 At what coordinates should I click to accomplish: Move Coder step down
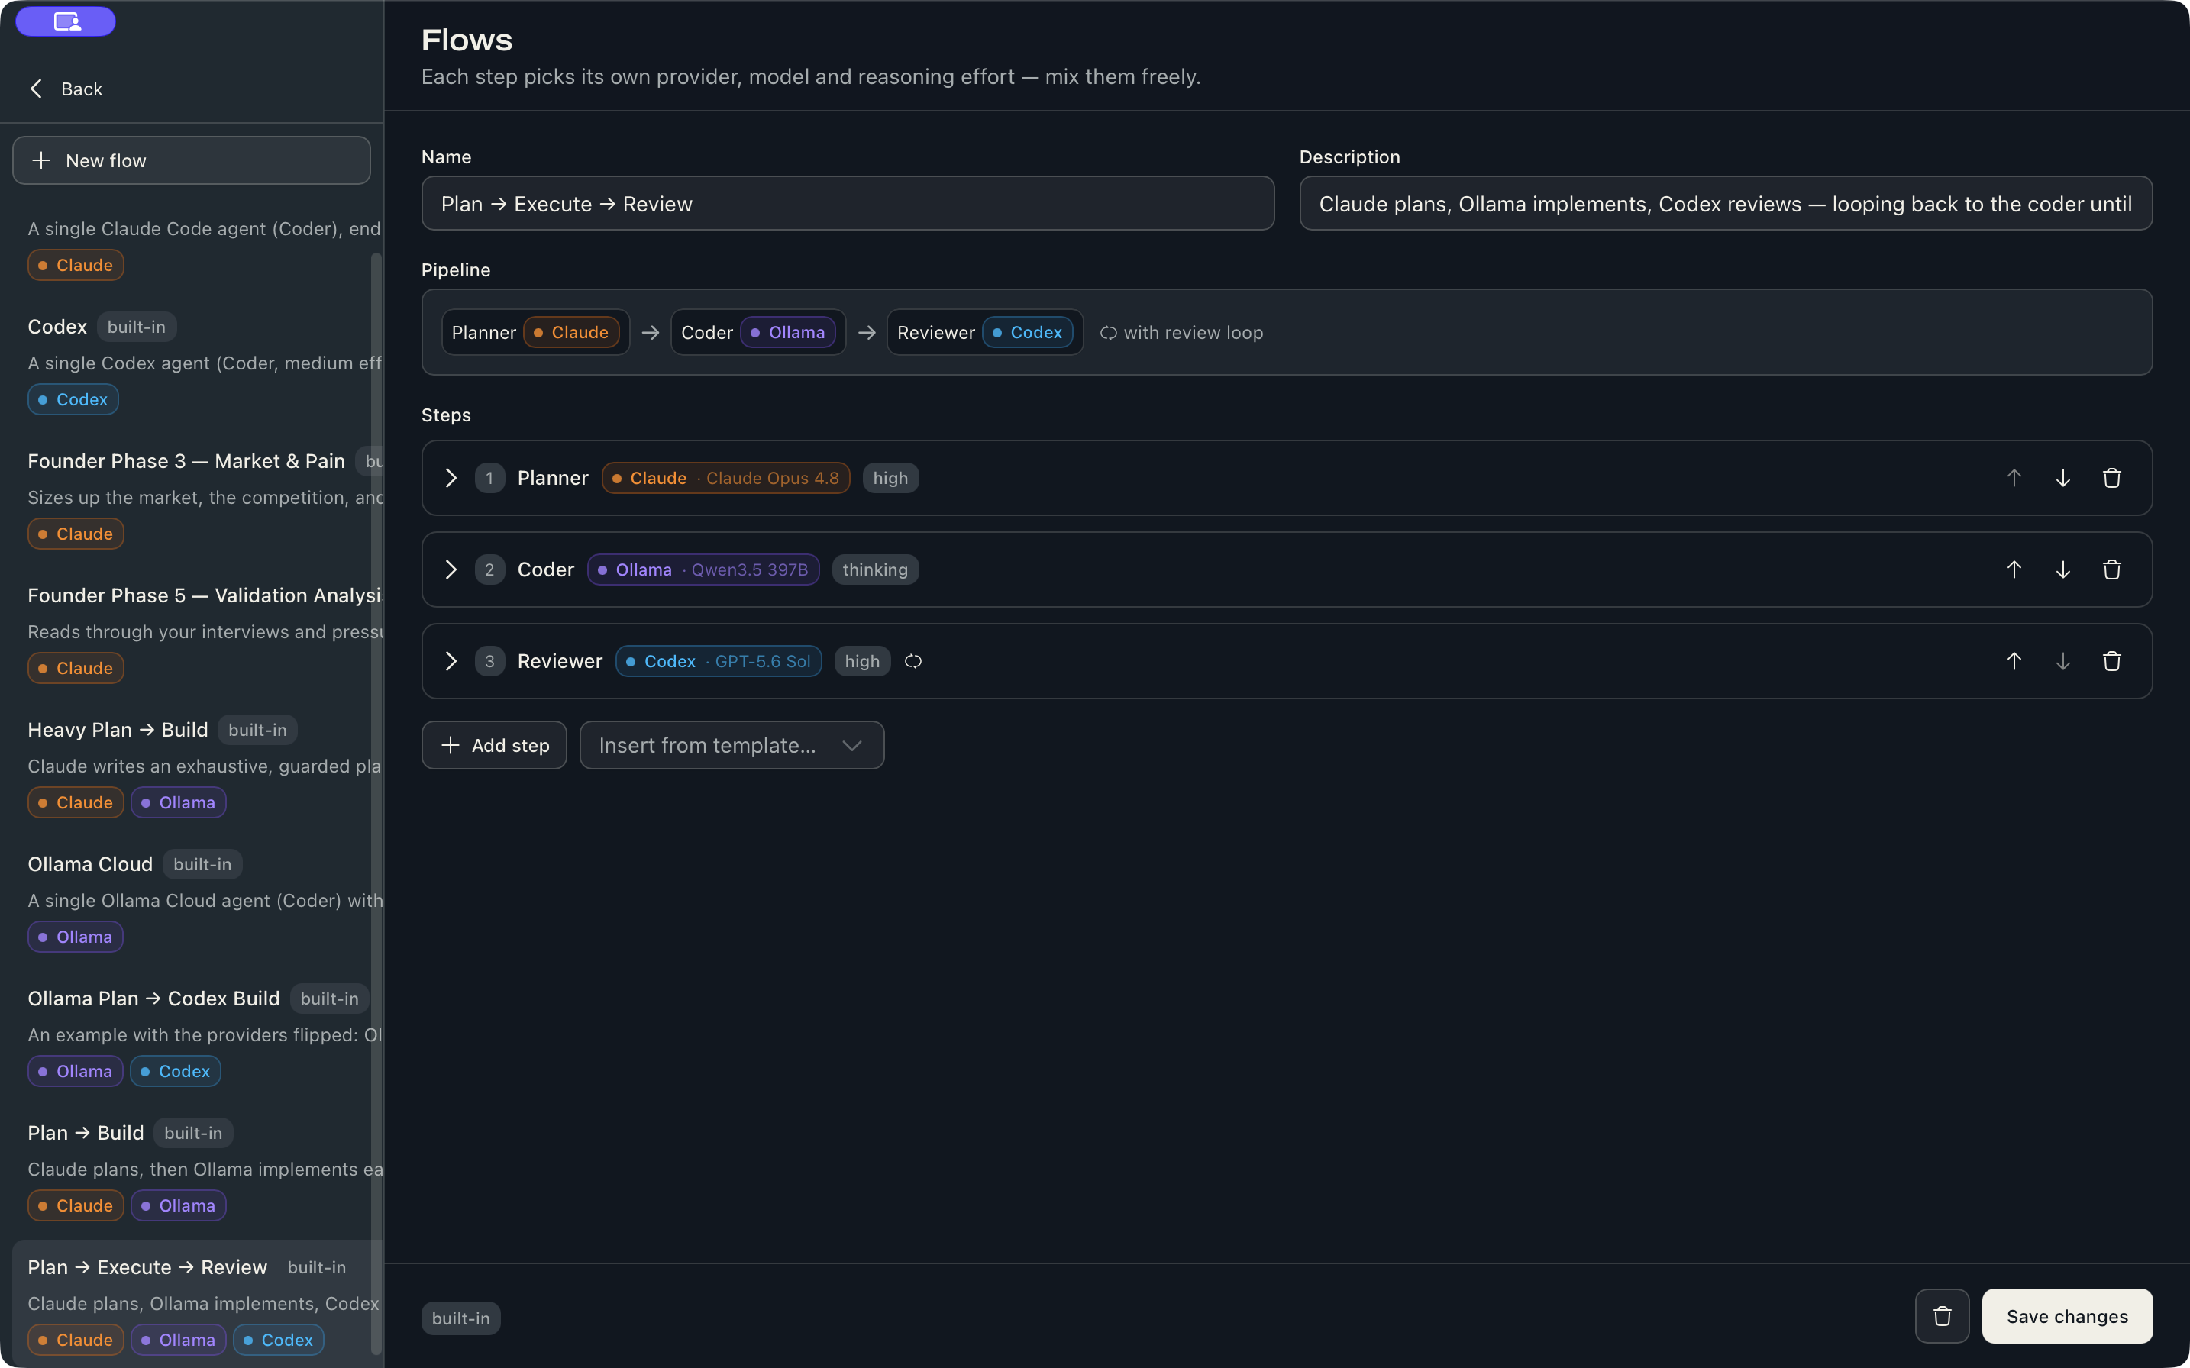click(2062, 569)
